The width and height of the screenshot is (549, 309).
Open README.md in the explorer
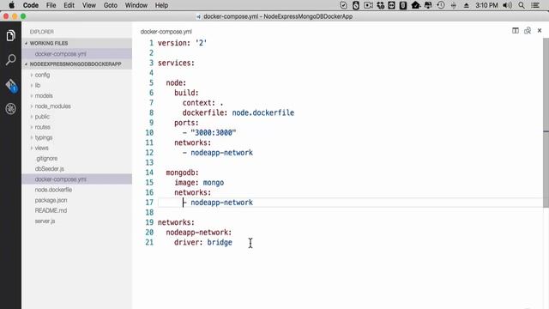pyautogui.click(x=77, y=210)
